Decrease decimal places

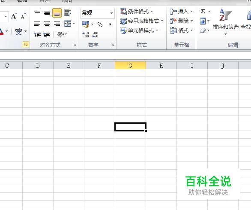(x=95, y=34)
